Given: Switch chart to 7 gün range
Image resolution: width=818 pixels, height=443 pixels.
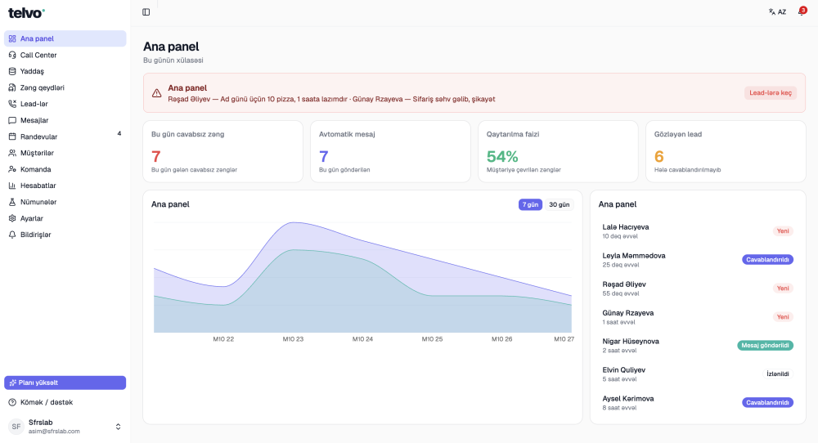Looking at the screenshot, I should click(530, 205).
